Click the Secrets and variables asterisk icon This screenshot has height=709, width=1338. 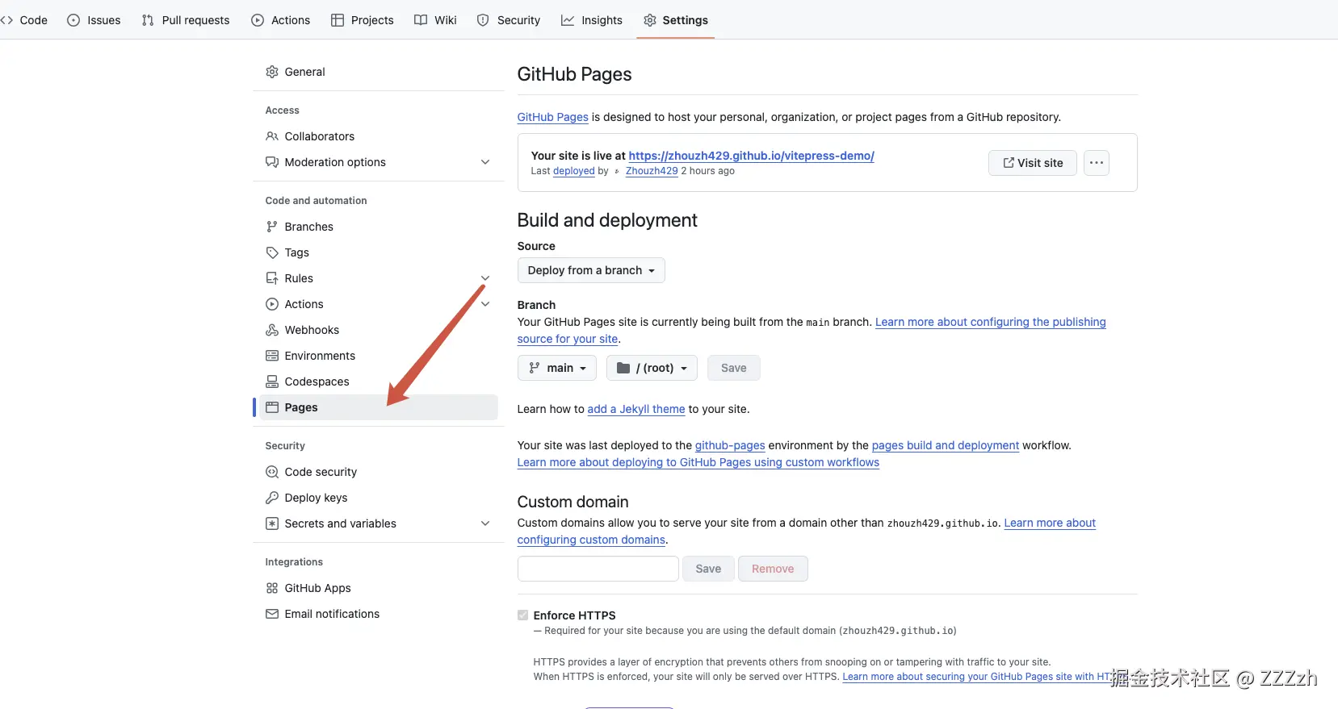pos(272,523)
